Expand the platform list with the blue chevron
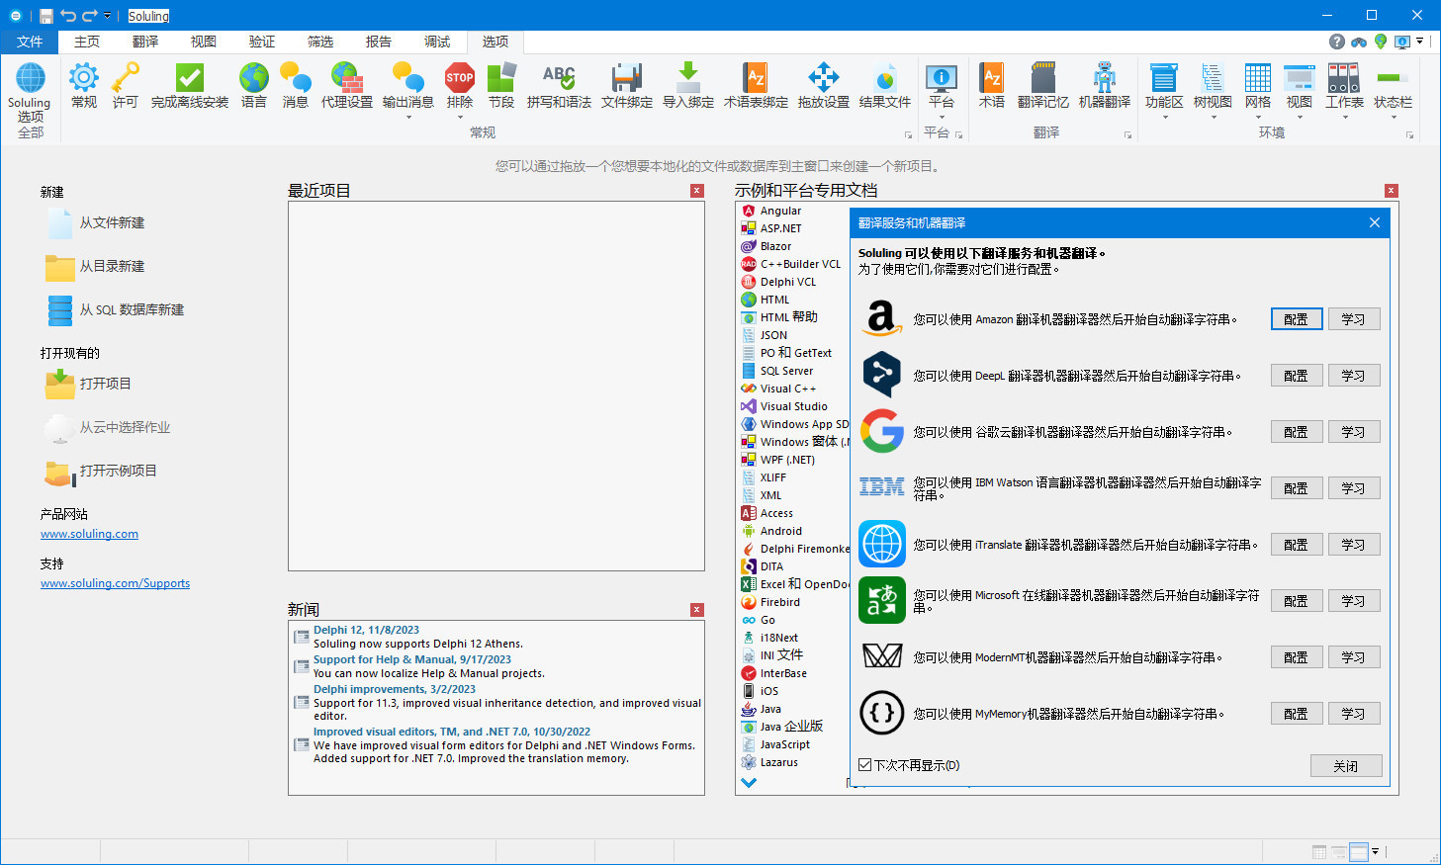 pyautogui.click(x=749, y=782)
